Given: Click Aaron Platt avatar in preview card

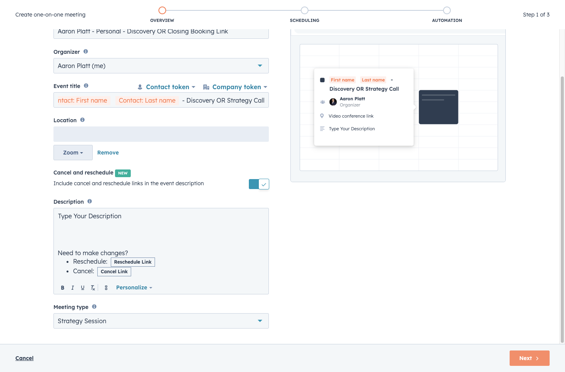Looking at the screenshot, I should pos(333,102).
